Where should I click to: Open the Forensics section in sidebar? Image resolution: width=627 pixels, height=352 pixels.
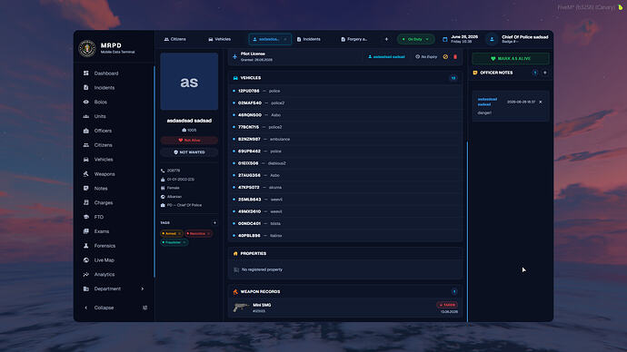pyautogui.click(x=104, y=246)
